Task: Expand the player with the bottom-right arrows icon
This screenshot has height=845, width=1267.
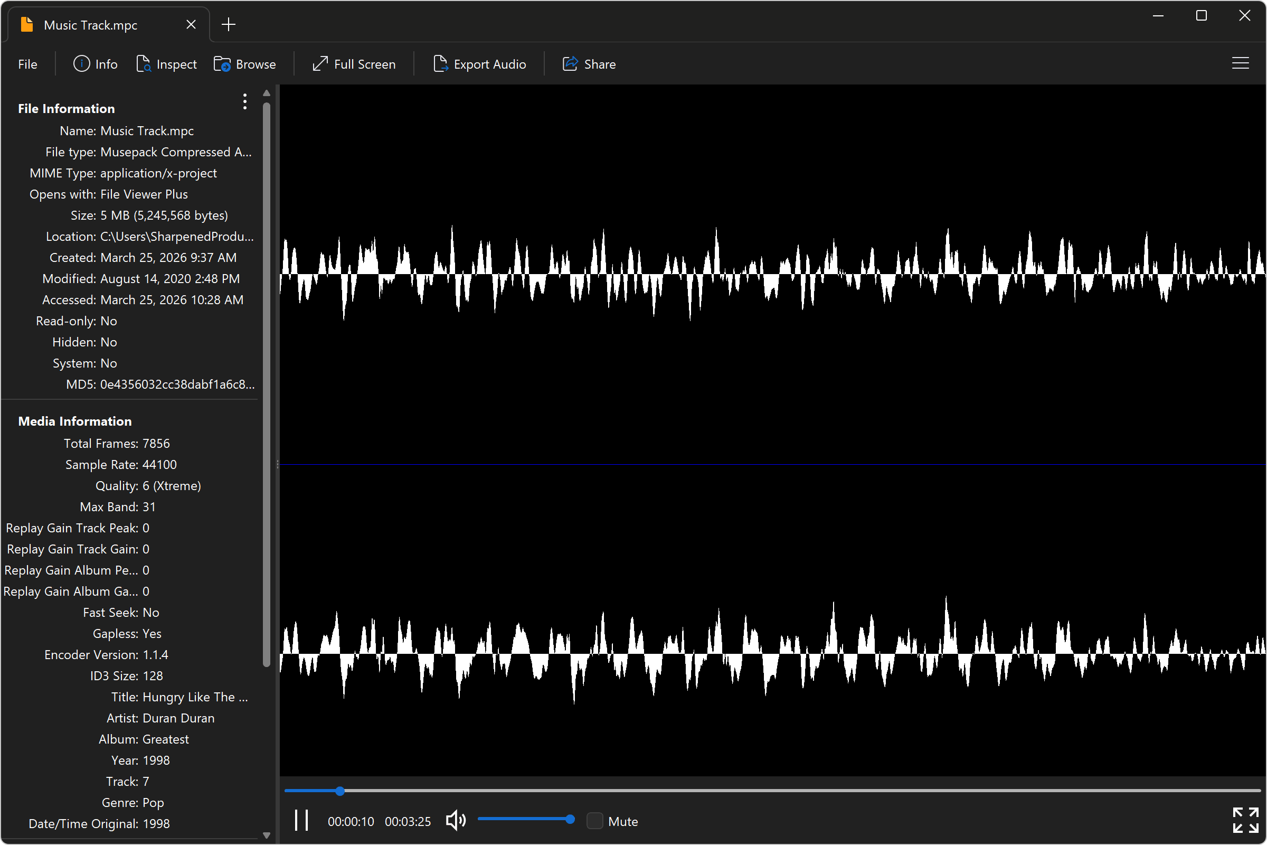Action: pyautogui.click(x=1245, y=820)
